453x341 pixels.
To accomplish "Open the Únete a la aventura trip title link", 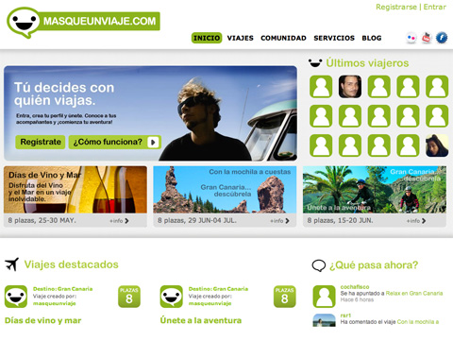I will [x=201, y=320].
